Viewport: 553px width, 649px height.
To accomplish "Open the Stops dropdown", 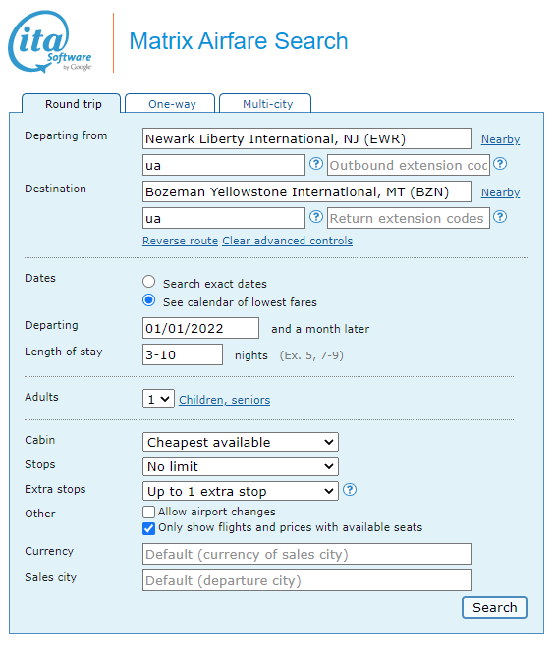I will [x=240, y=466].
